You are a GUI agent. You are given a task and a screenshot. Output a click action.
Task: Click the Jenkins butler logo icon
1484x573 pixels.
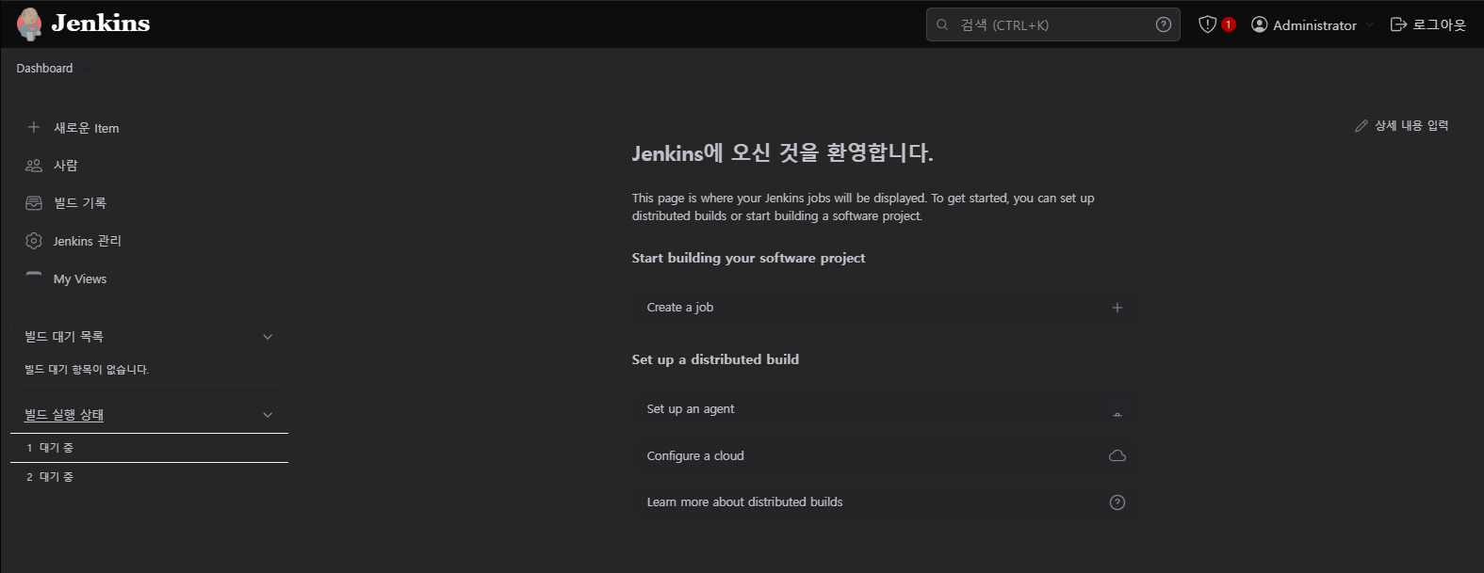point(29,24)
